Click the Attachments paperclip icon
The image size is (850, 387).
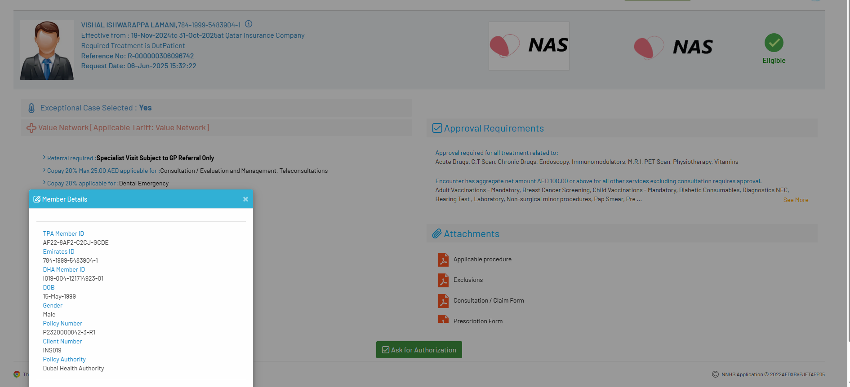(x=437, y=233)
